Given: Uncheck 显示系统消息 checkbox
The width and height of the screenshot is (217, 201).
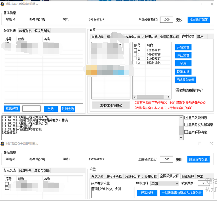Looking at the screenshot, I should [x=186, y=118].
